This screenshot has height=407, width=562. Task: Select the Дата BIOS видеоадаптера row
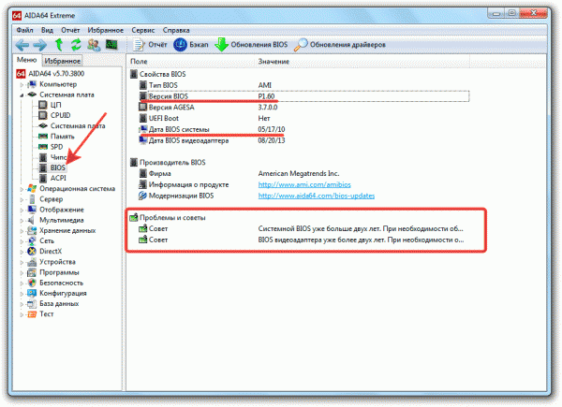pyautogui.click(x=303, y=140)
